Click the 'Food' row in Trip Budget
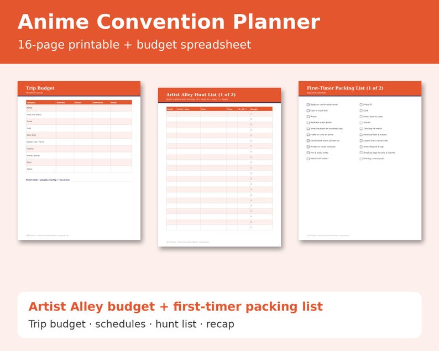This screenshot has height=351, width=439. coord(79,128)
